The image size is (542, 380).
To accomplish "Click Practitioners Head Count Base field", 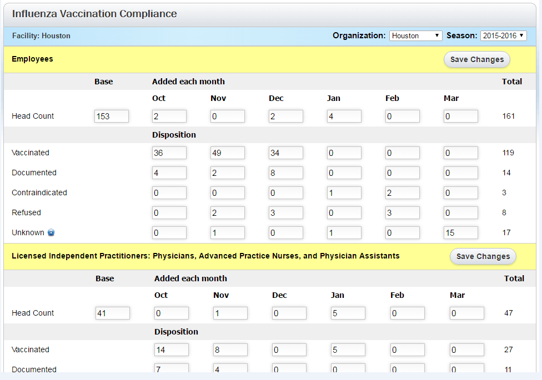I will [112, 313].
